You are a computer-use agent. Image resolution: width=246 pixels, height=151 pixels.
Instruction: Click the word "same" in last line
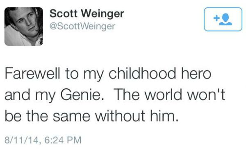click(x=71, y=117)
